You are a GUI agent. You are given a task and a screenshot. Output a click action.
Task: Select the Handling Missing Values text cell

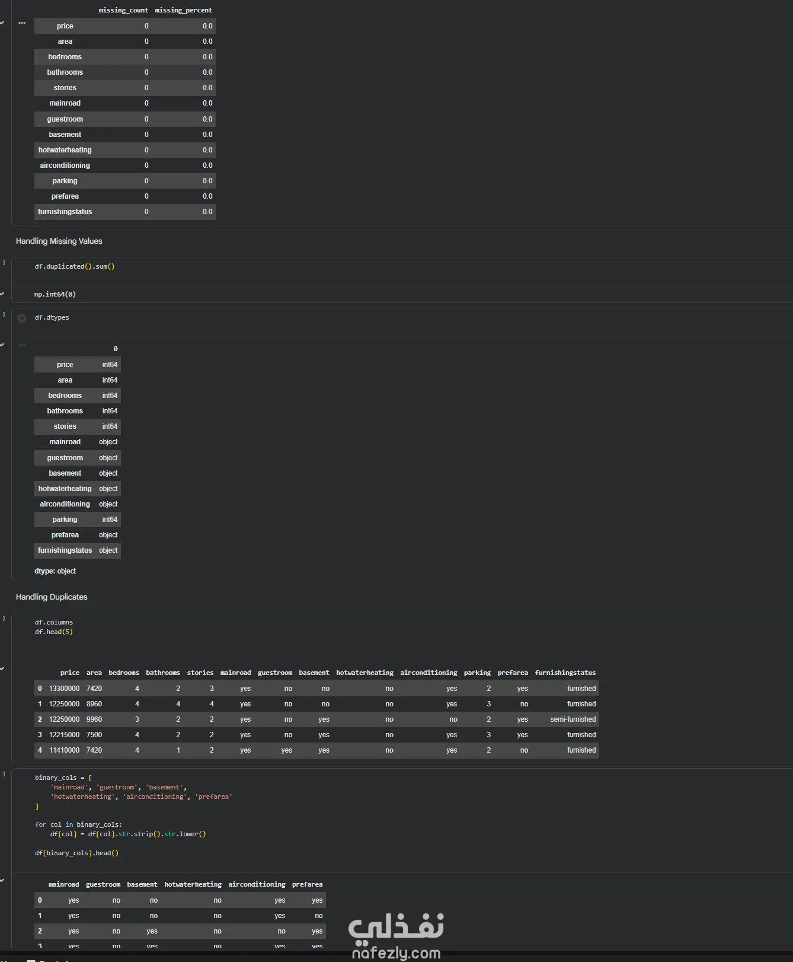59,241
